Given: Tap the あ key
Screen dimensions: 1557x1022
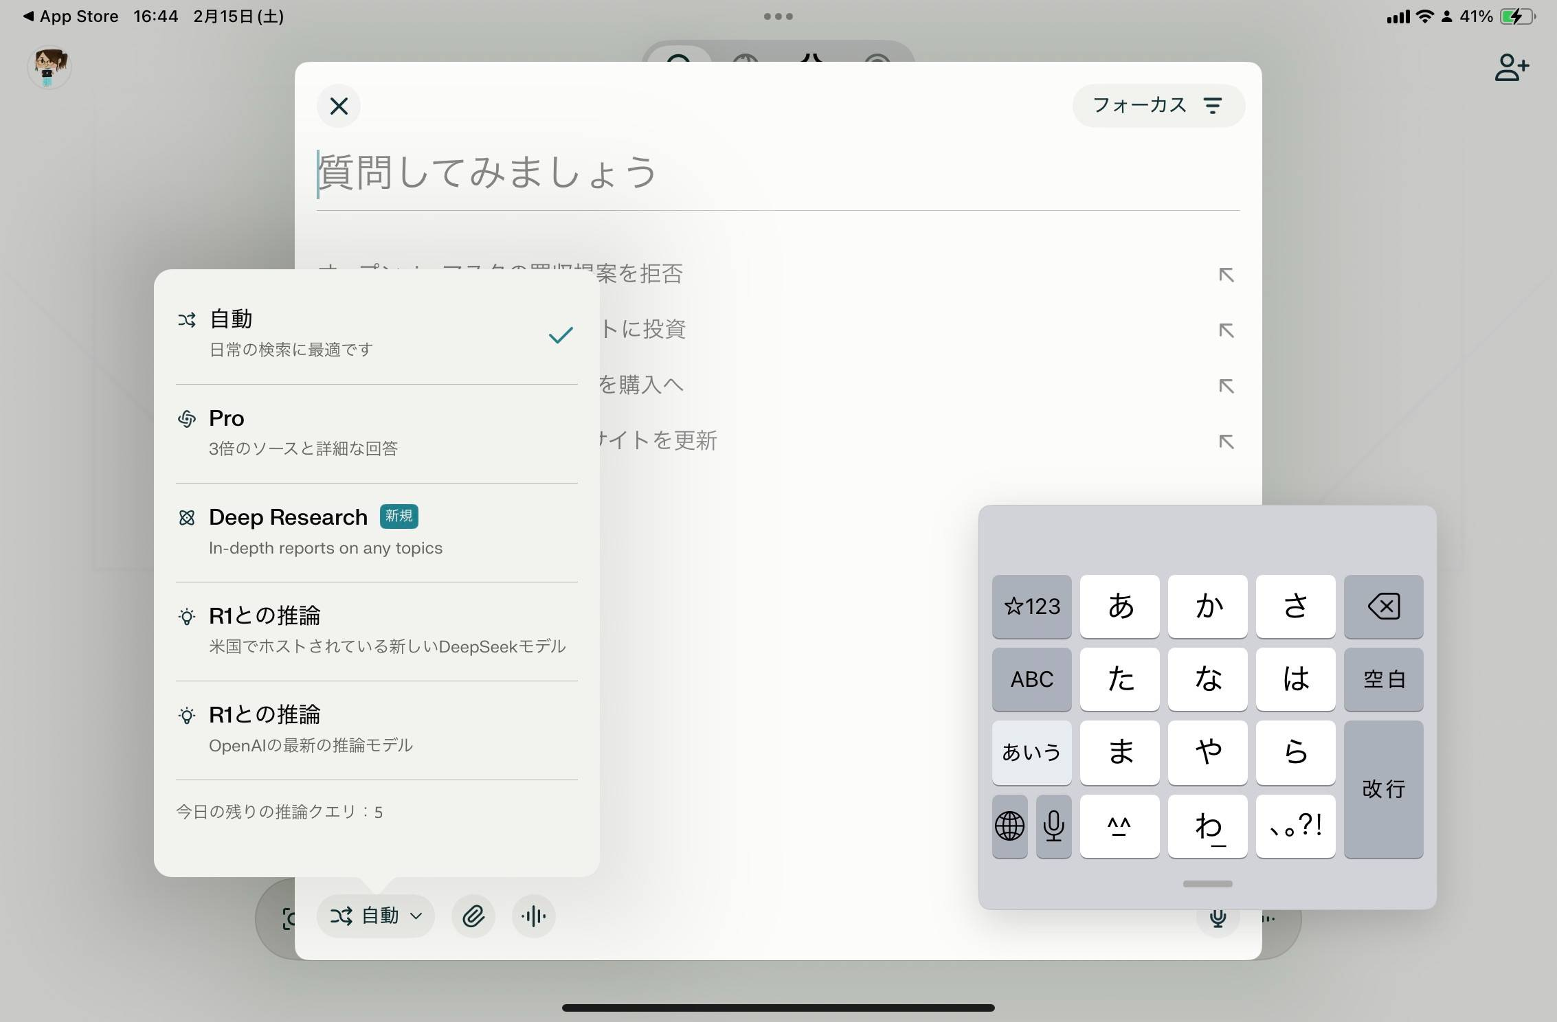Looking at the screenshot, I should tap(1120, 606).
